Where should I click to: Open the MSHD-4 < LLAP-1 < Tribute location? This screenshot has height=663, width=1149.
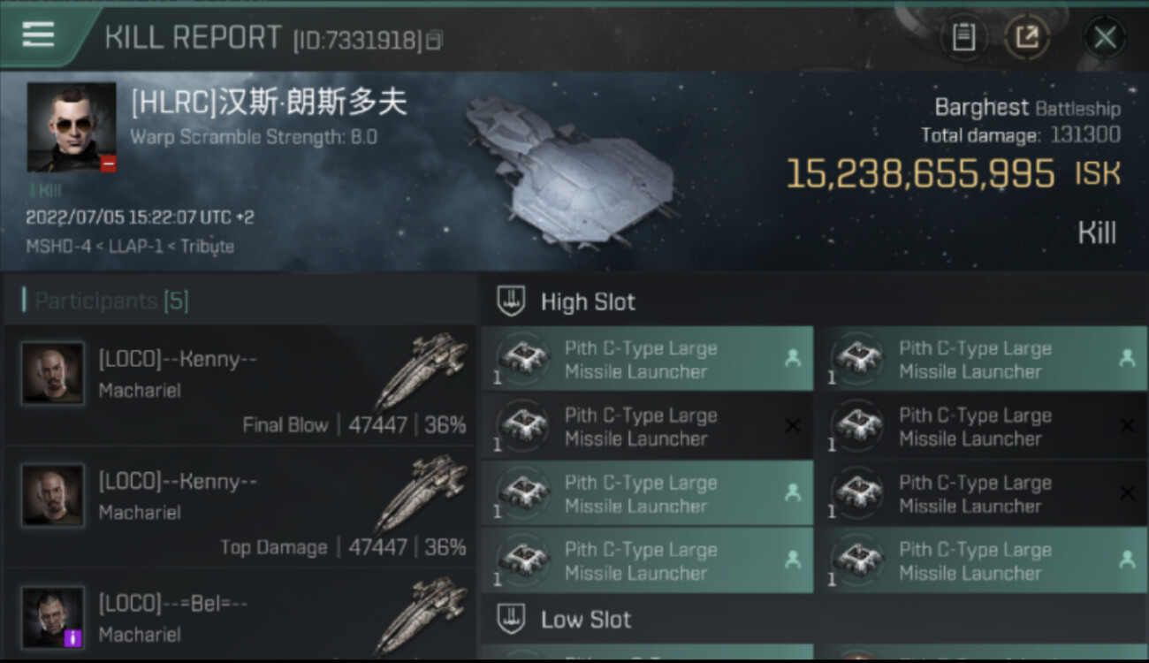point(130,247)
